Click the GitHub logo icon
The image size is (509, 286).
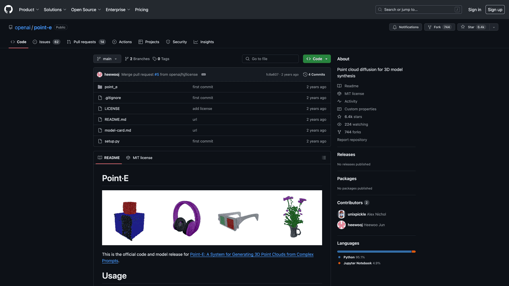[x=8, y=10]
